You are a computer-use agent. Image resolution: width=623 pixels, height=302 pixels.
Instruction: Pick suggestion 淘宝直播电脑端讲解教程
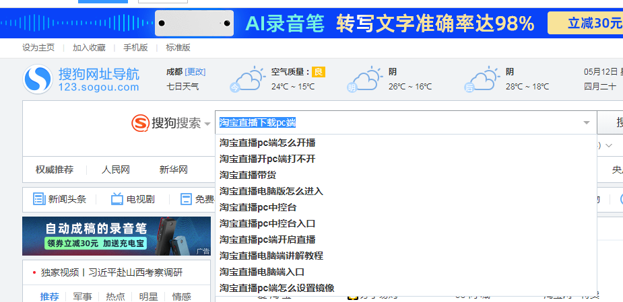point(405,256)
